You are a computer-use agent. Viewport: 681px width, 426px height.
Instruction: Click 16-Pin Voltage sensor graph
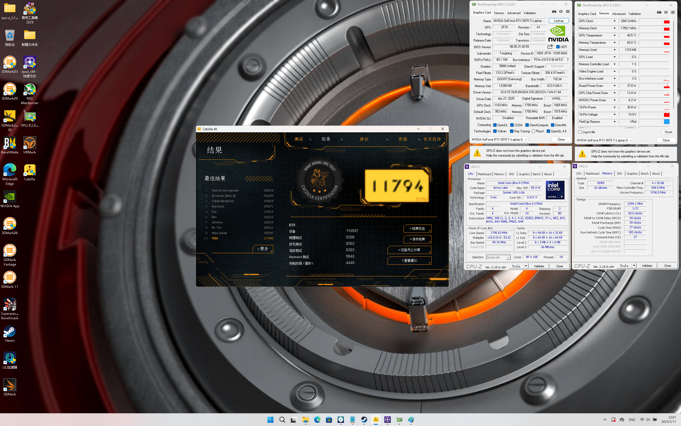654,114
